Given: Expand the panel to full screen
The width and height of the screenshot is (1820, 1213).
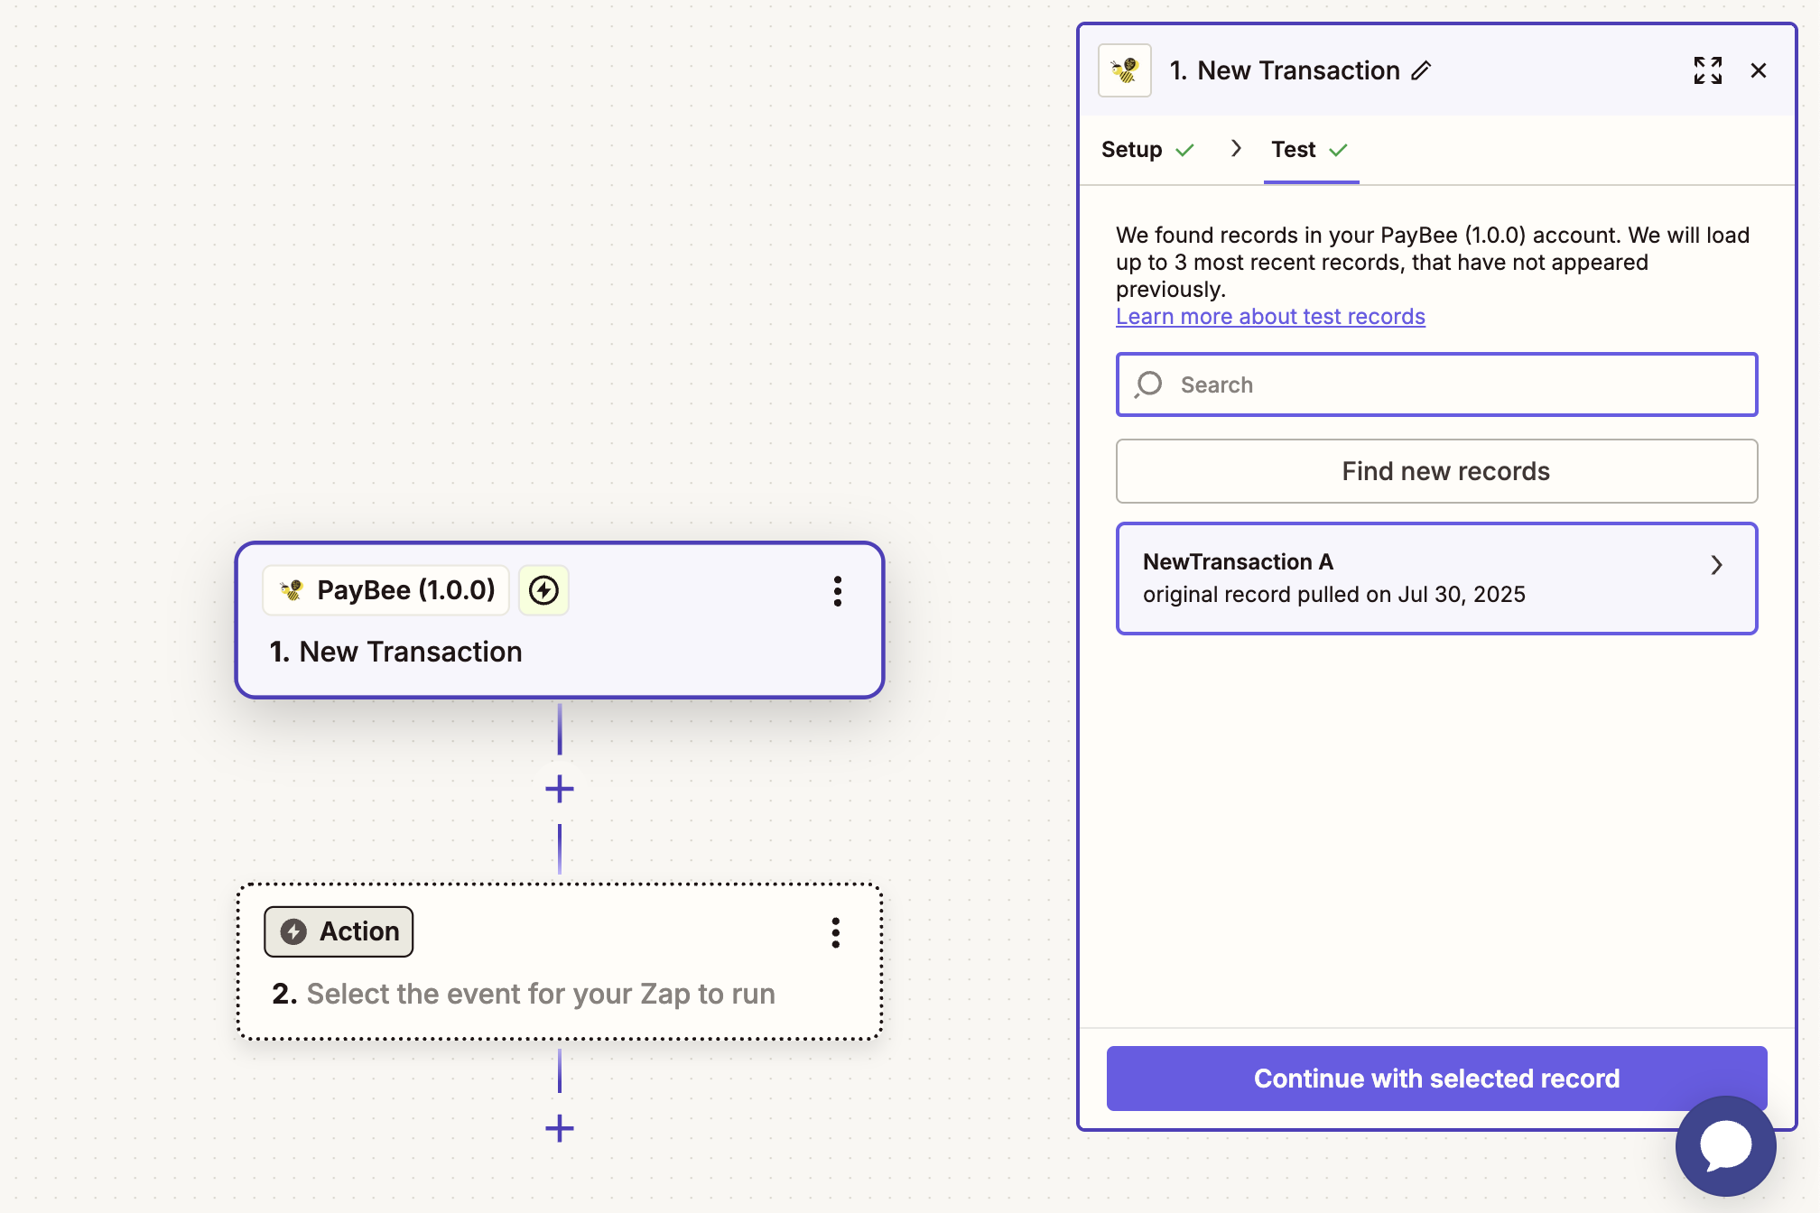Looking at the screenshot, I should [x=1707, y=70].
